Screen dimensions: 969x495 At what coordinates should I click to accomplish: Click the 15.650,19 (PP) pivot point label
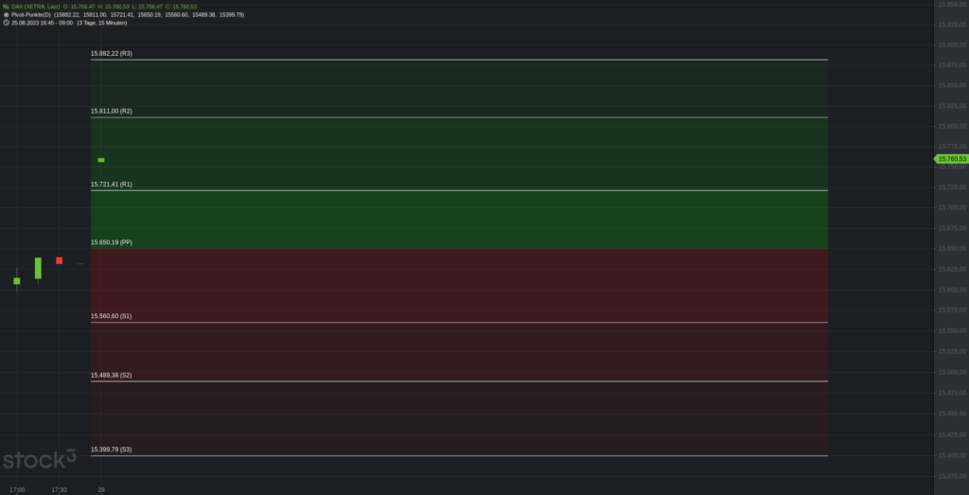point(112,242)
